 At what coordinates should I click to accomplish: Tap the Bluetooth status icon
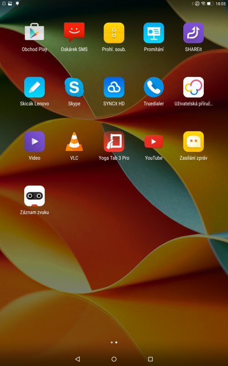click(192, 4)
